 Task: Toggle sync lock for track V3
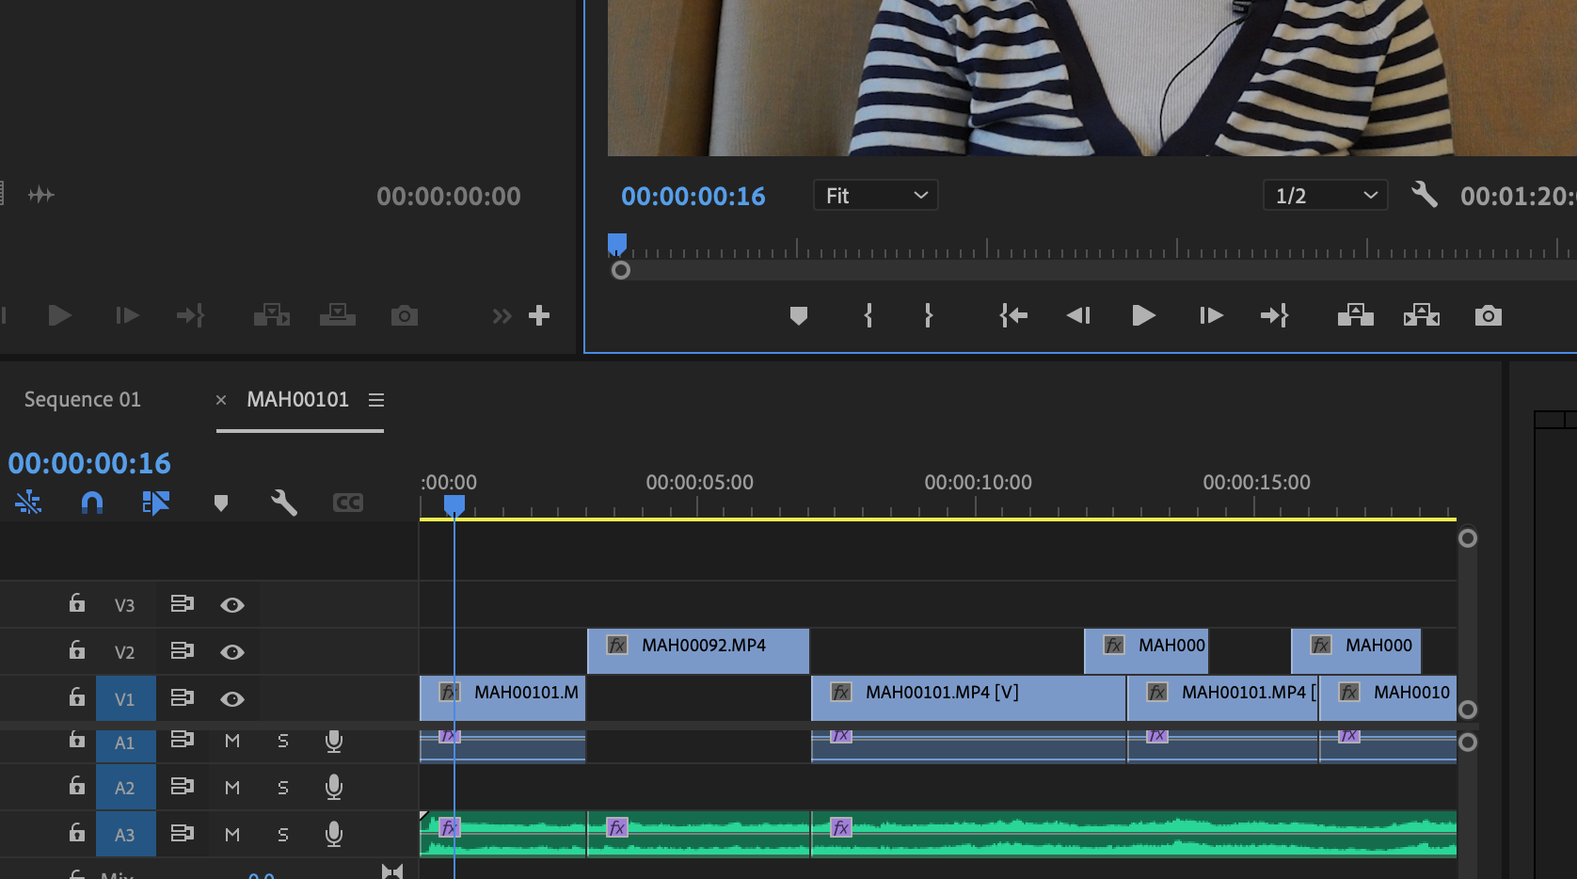pyautogui.click(x=183, y=603)
